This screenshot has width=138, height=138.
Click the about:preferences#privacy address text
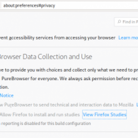click(29, 6)
